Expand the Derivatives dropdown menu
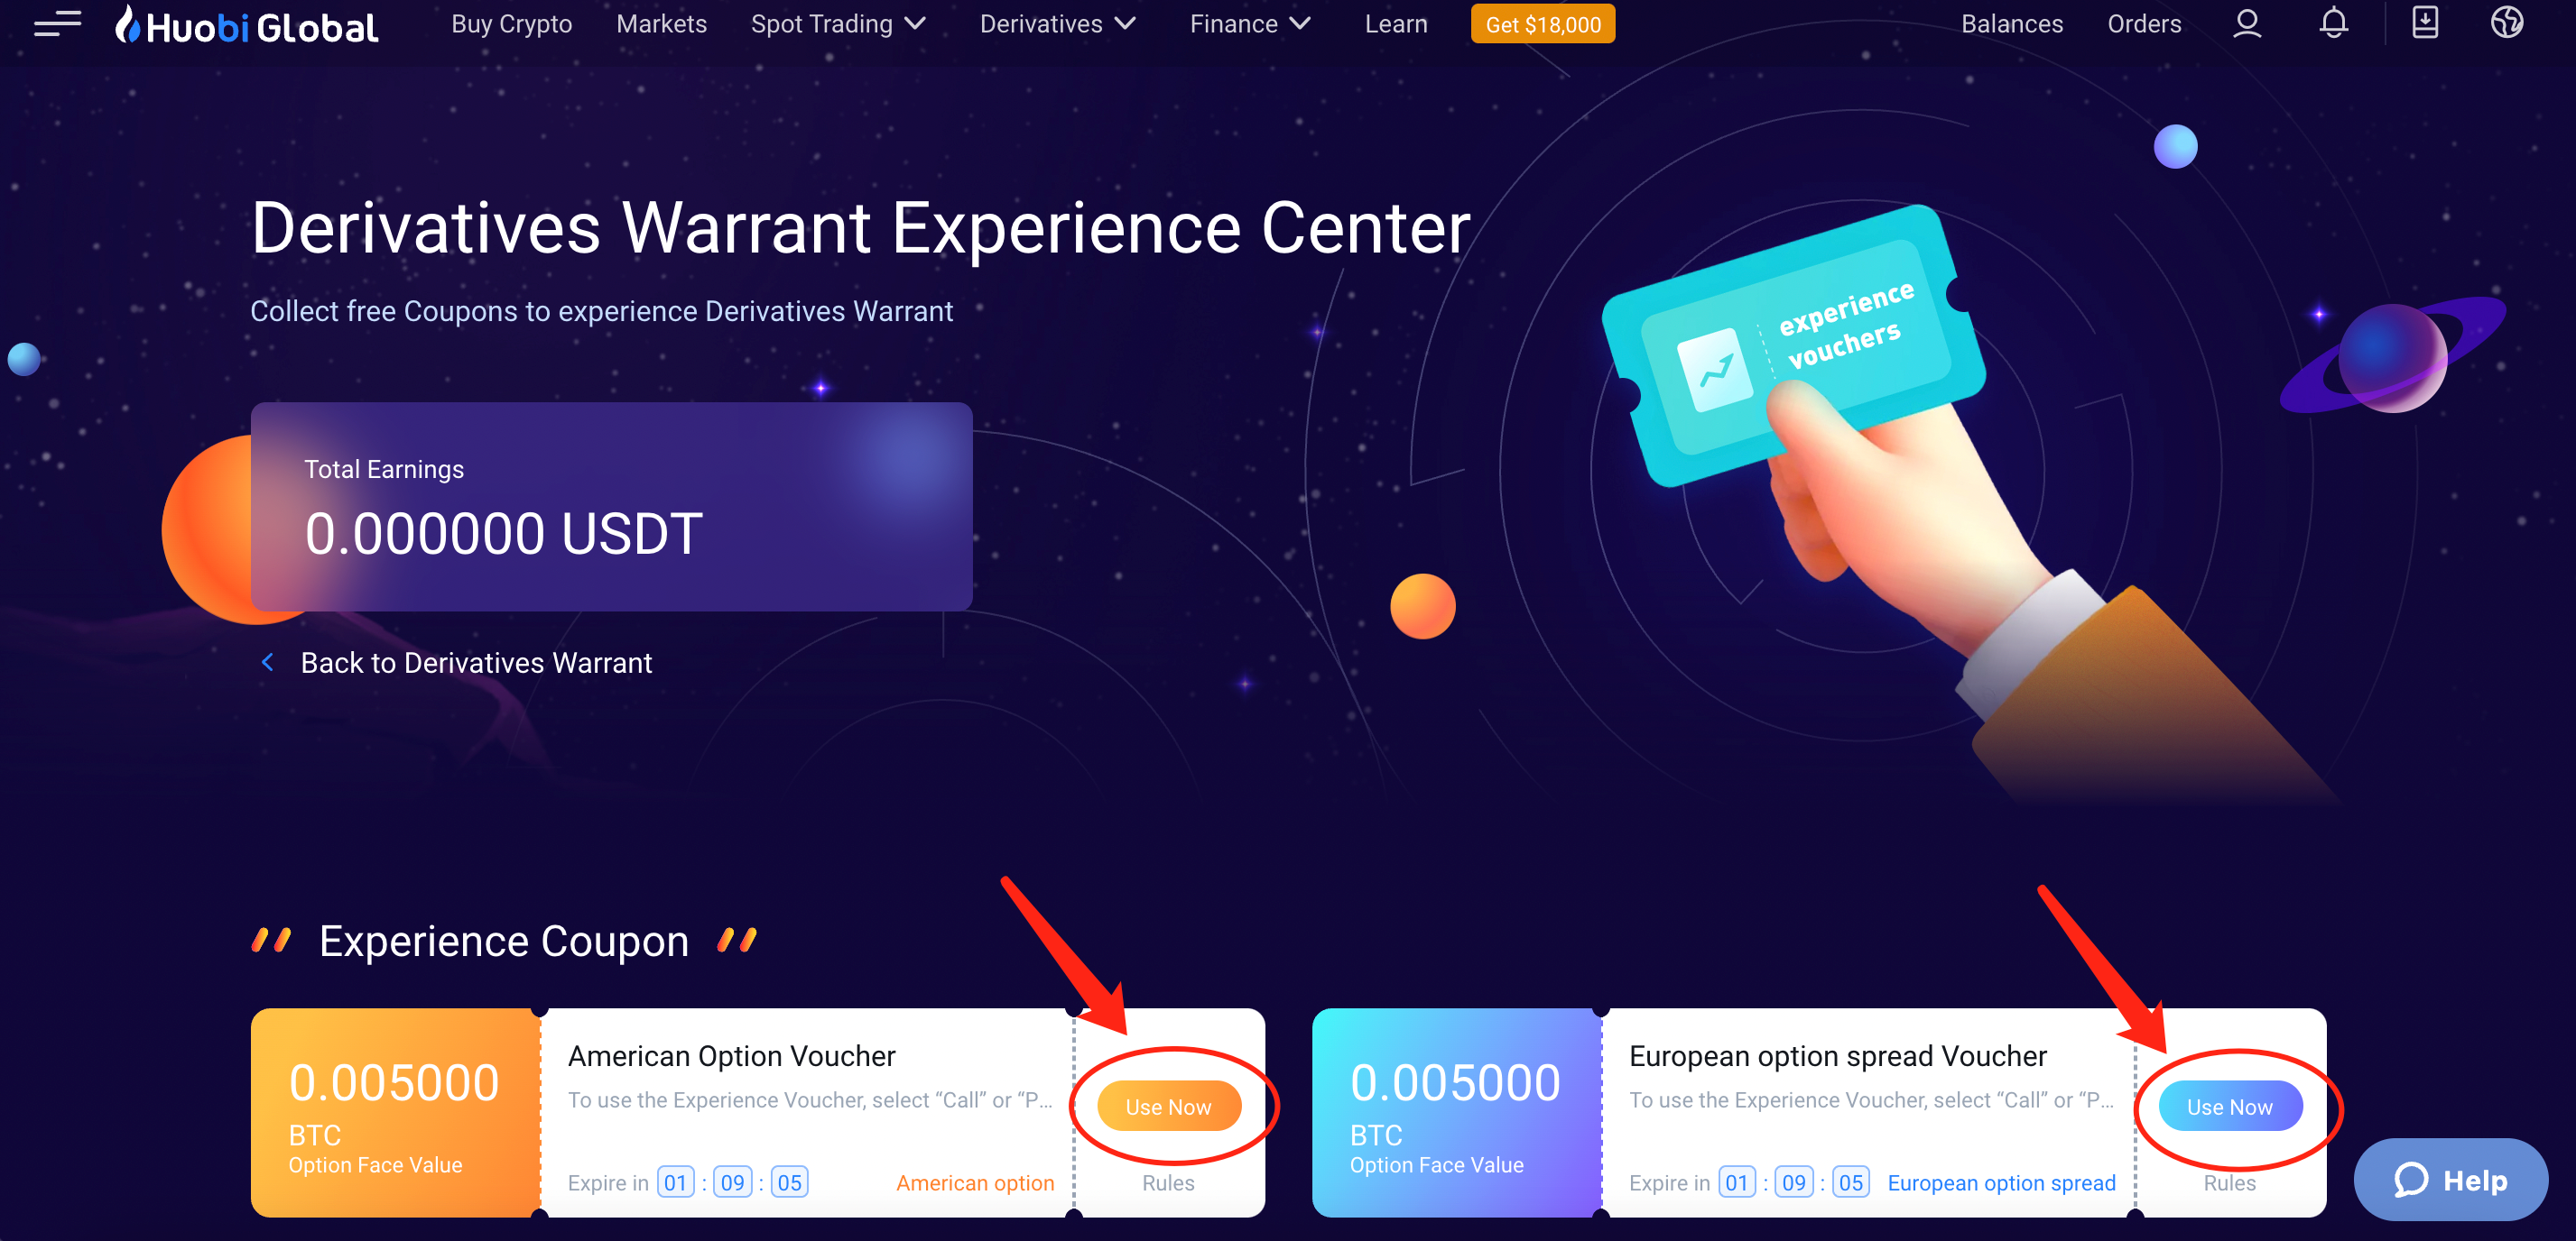This screenshot has height=1241, width=2576. coord(1057,24)
